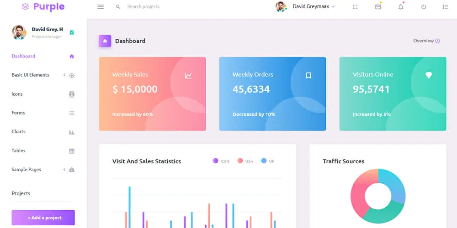457x228 pixels.
Task: Click the $ 15,0000 sales value
Action: (x=135, y=89)
